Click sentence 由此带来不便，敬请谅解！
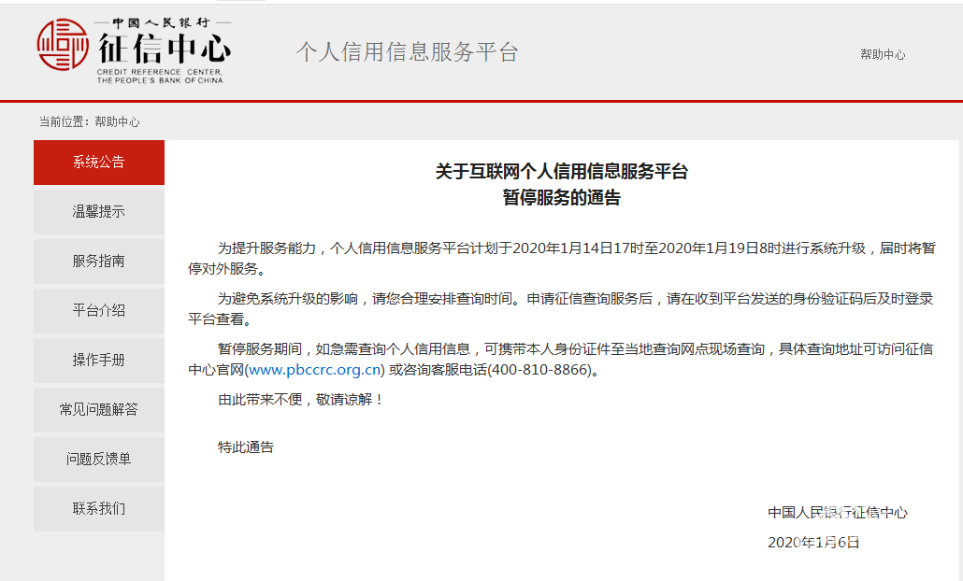Viewport: 963px width, 581px height. 302,400
